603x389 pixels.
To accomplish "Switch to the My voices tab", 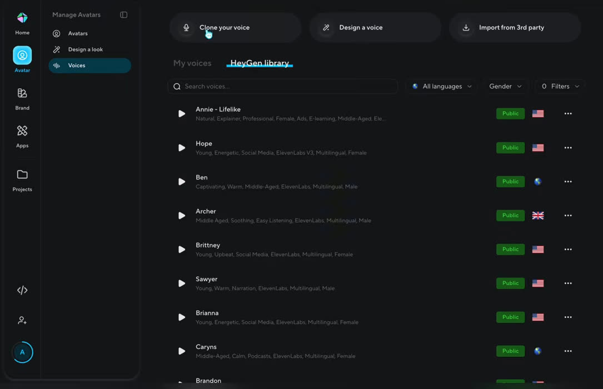I will point(192,63).
